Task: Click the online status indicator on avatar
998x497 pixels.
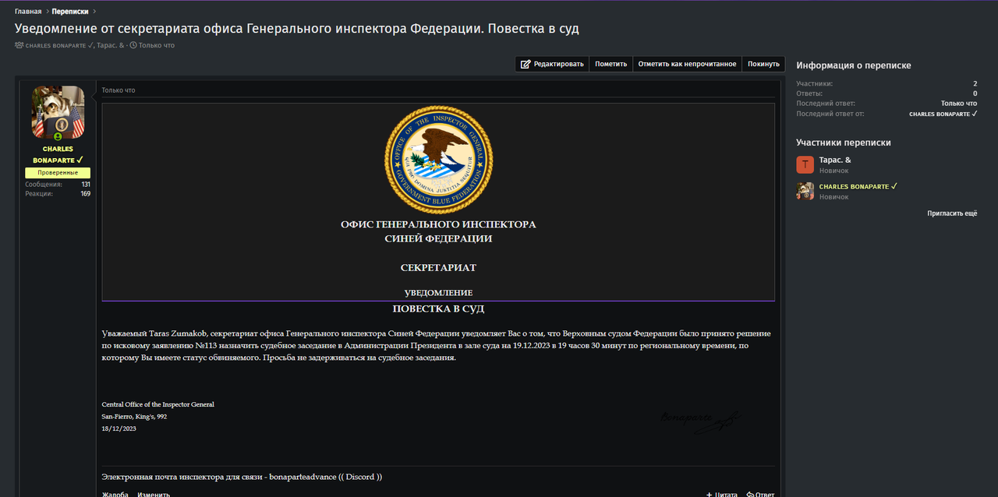Action: pos(58,137)
